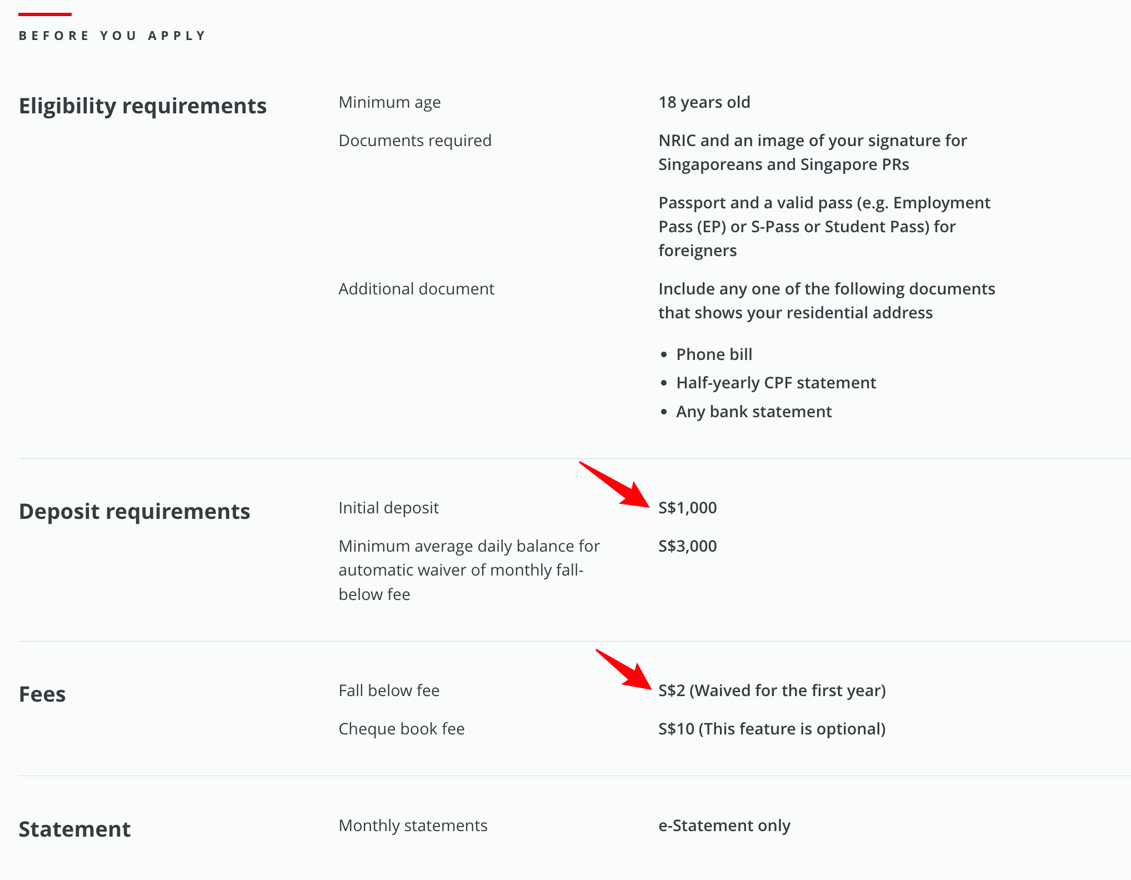The height and width of the screenshot is (880, 1131).
Task: Click the "BEFORE YOU APPLY" section heading
Action: [x=113, y=36]
